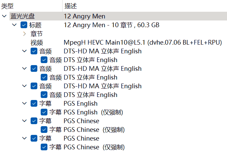The width and height of the screenshot is (227, 152).
Task: Expand the 章节 node
Action: pyautogui.click(x=25, y=34)
